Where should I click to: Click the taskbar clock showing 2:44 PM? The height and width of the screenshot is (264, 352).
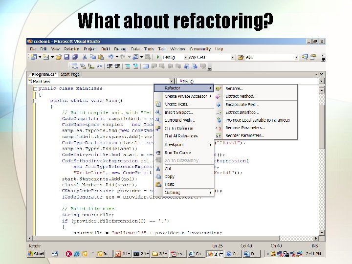coord(313,254)
